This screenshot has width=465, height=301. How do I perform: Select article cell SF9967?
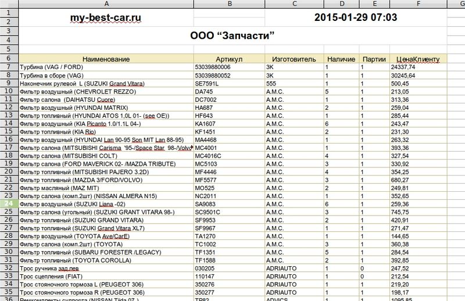(x=229, y=228)
